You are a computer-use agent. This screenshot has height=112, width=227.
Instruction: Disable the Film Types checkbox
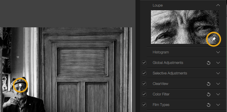pos(144,105)
